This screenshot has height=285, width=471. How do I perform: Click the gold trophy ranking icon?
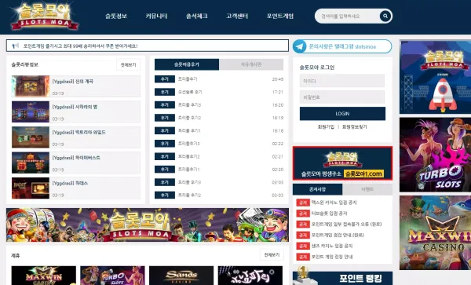[303, 273]
